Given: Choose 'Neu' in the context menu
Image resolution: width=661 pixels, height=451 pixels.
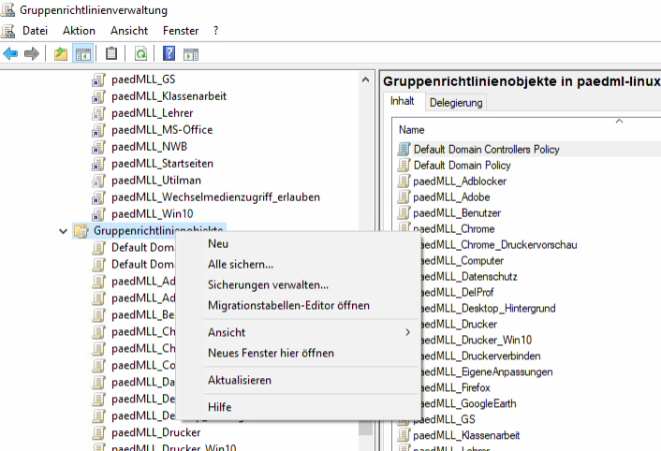Looking at the screenshot, I should 218,243.
